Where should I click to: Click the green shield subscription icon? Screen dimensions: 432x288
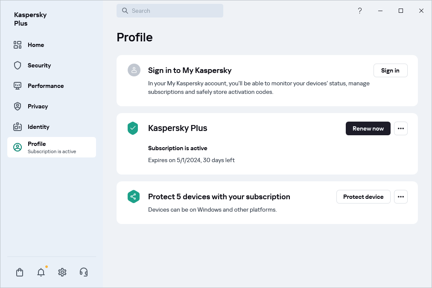pyautogui.click(x=133, y=128)
